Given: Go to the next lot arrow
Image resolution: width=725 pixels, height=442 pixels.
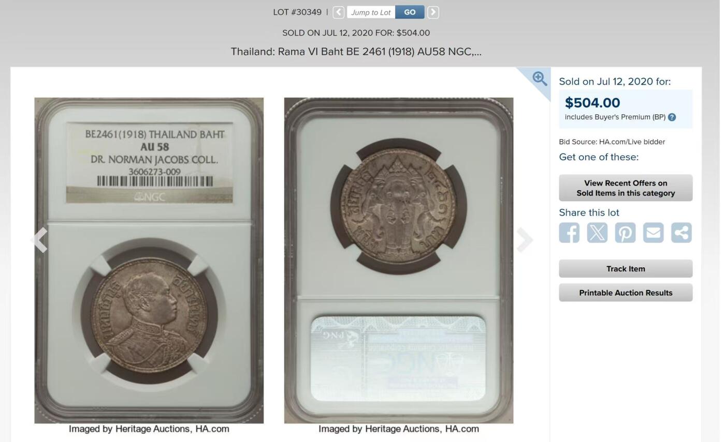Looking at the screenshot, I should tap(433, 12).
